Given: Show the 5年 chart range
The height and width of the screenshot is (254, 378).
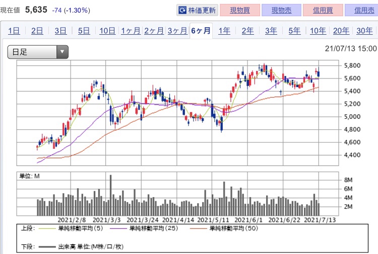Looking at the screenshot, I should pyautogui.click(x=294, y=31).
